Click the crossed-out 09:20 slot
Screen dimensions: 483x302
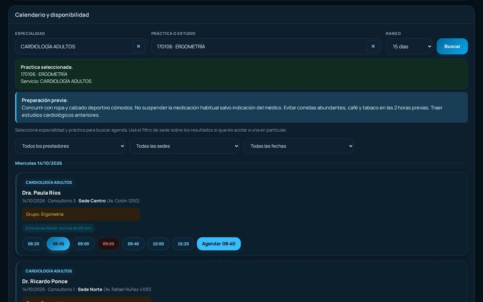[x=108, y=244]
